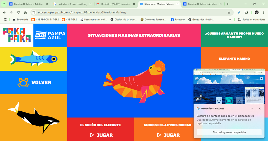Open Snipping Tool notification options (three dots)
The height and width of the screenshot is (141, 268).
pos(252,109)
